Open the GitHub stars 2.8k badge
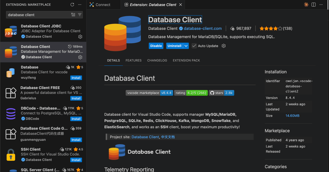This screenshot has width=329, height=172. (x=222, y=93)
